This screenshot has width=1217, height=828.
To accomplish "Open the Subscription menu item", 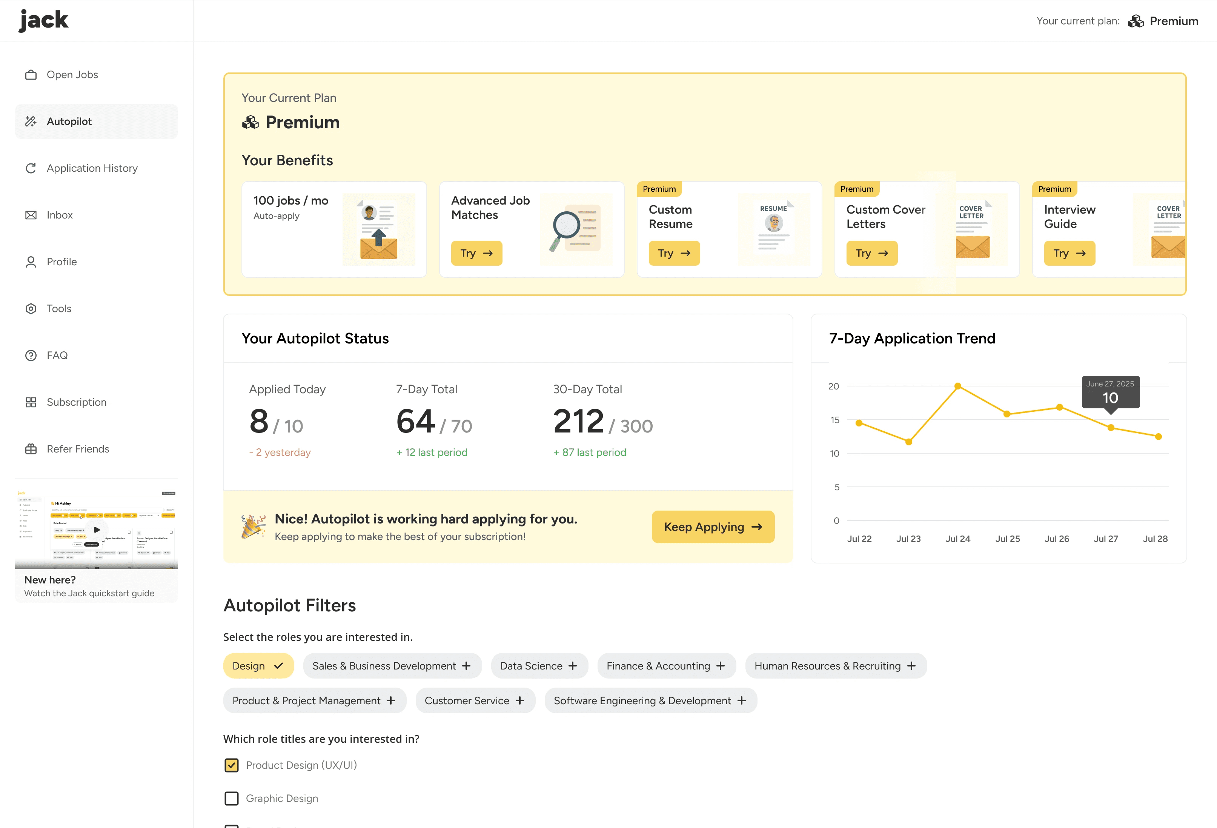I will point(77,402).
